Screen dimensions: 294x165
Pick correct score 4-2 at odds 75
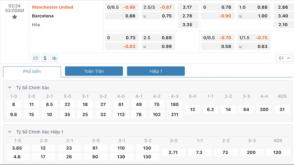pyautogui.click(x=157, y=104)
